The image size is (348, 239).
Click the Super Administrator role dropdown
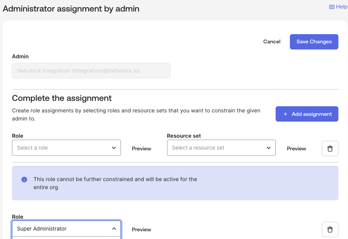pos(62,229)
